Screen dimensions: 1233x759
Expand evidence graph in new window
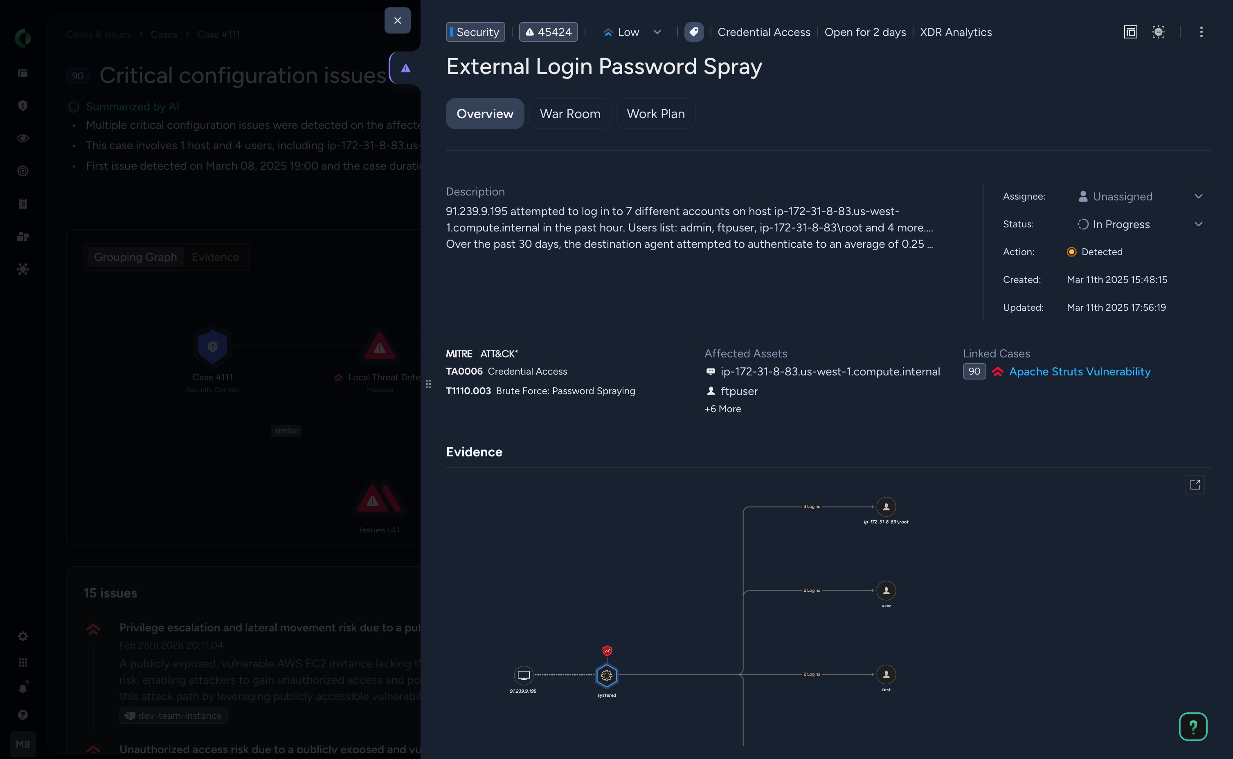[1195, 485]
